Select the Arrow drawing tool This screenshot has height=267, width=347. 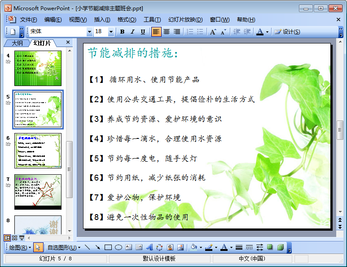pos(97,247)
